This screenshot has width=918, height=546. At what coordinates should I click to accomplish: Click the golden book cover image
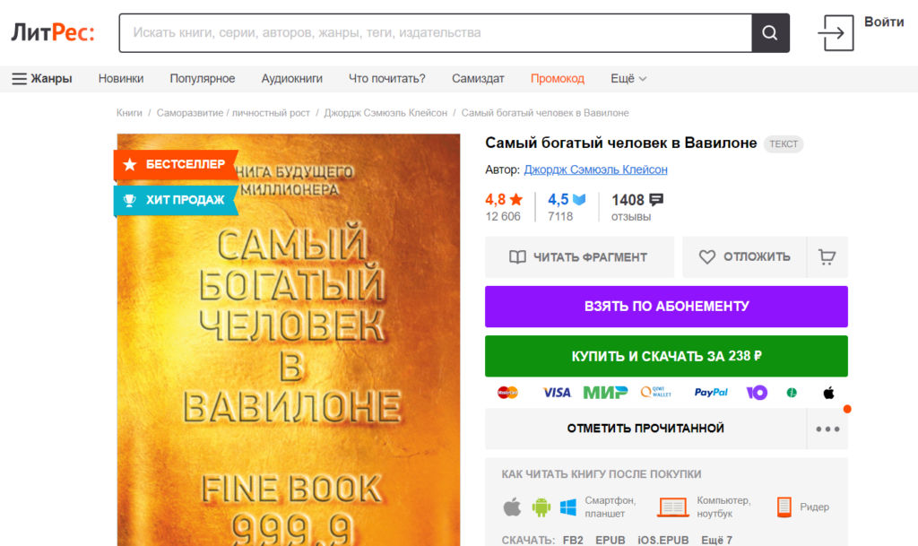pyautogui.click(x=289, y=340)
